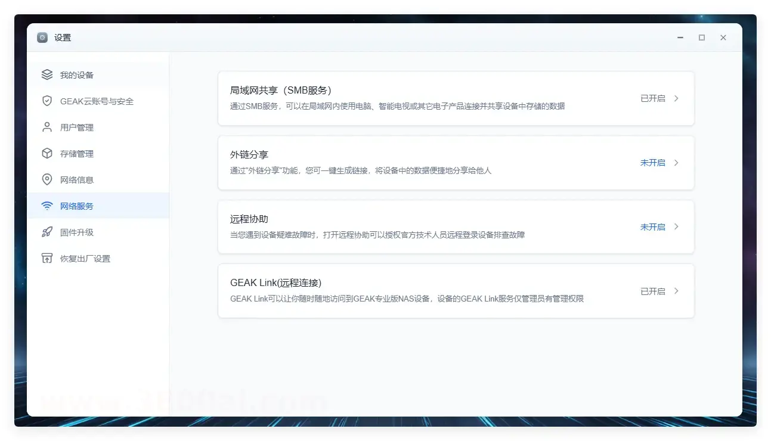Expand the 远程协助 settings arrow
The width and height of the screenshot is (771, 441).
pyautogui.click(x=677, y=226)
